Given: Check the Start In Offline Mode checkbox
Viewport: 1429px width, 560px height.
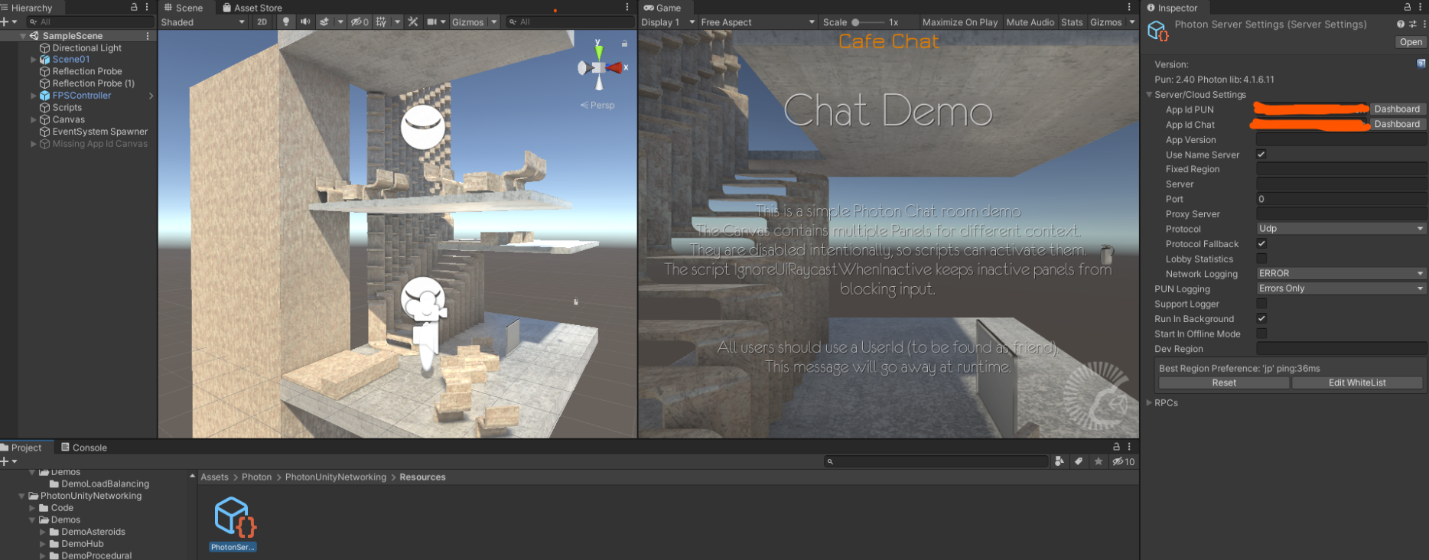Looking at the screenshot, I should point(1261,334).
